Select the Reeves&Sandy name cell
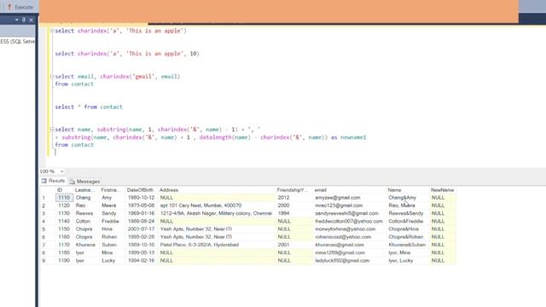The image size is (546, 307). [408, 213]
